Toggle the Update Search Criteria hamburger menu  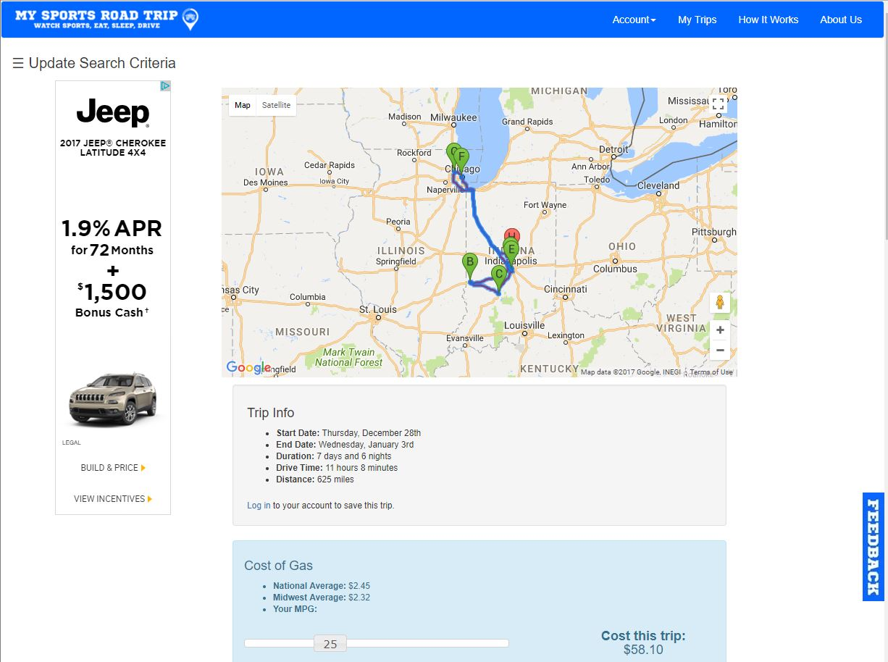(19, 63)
